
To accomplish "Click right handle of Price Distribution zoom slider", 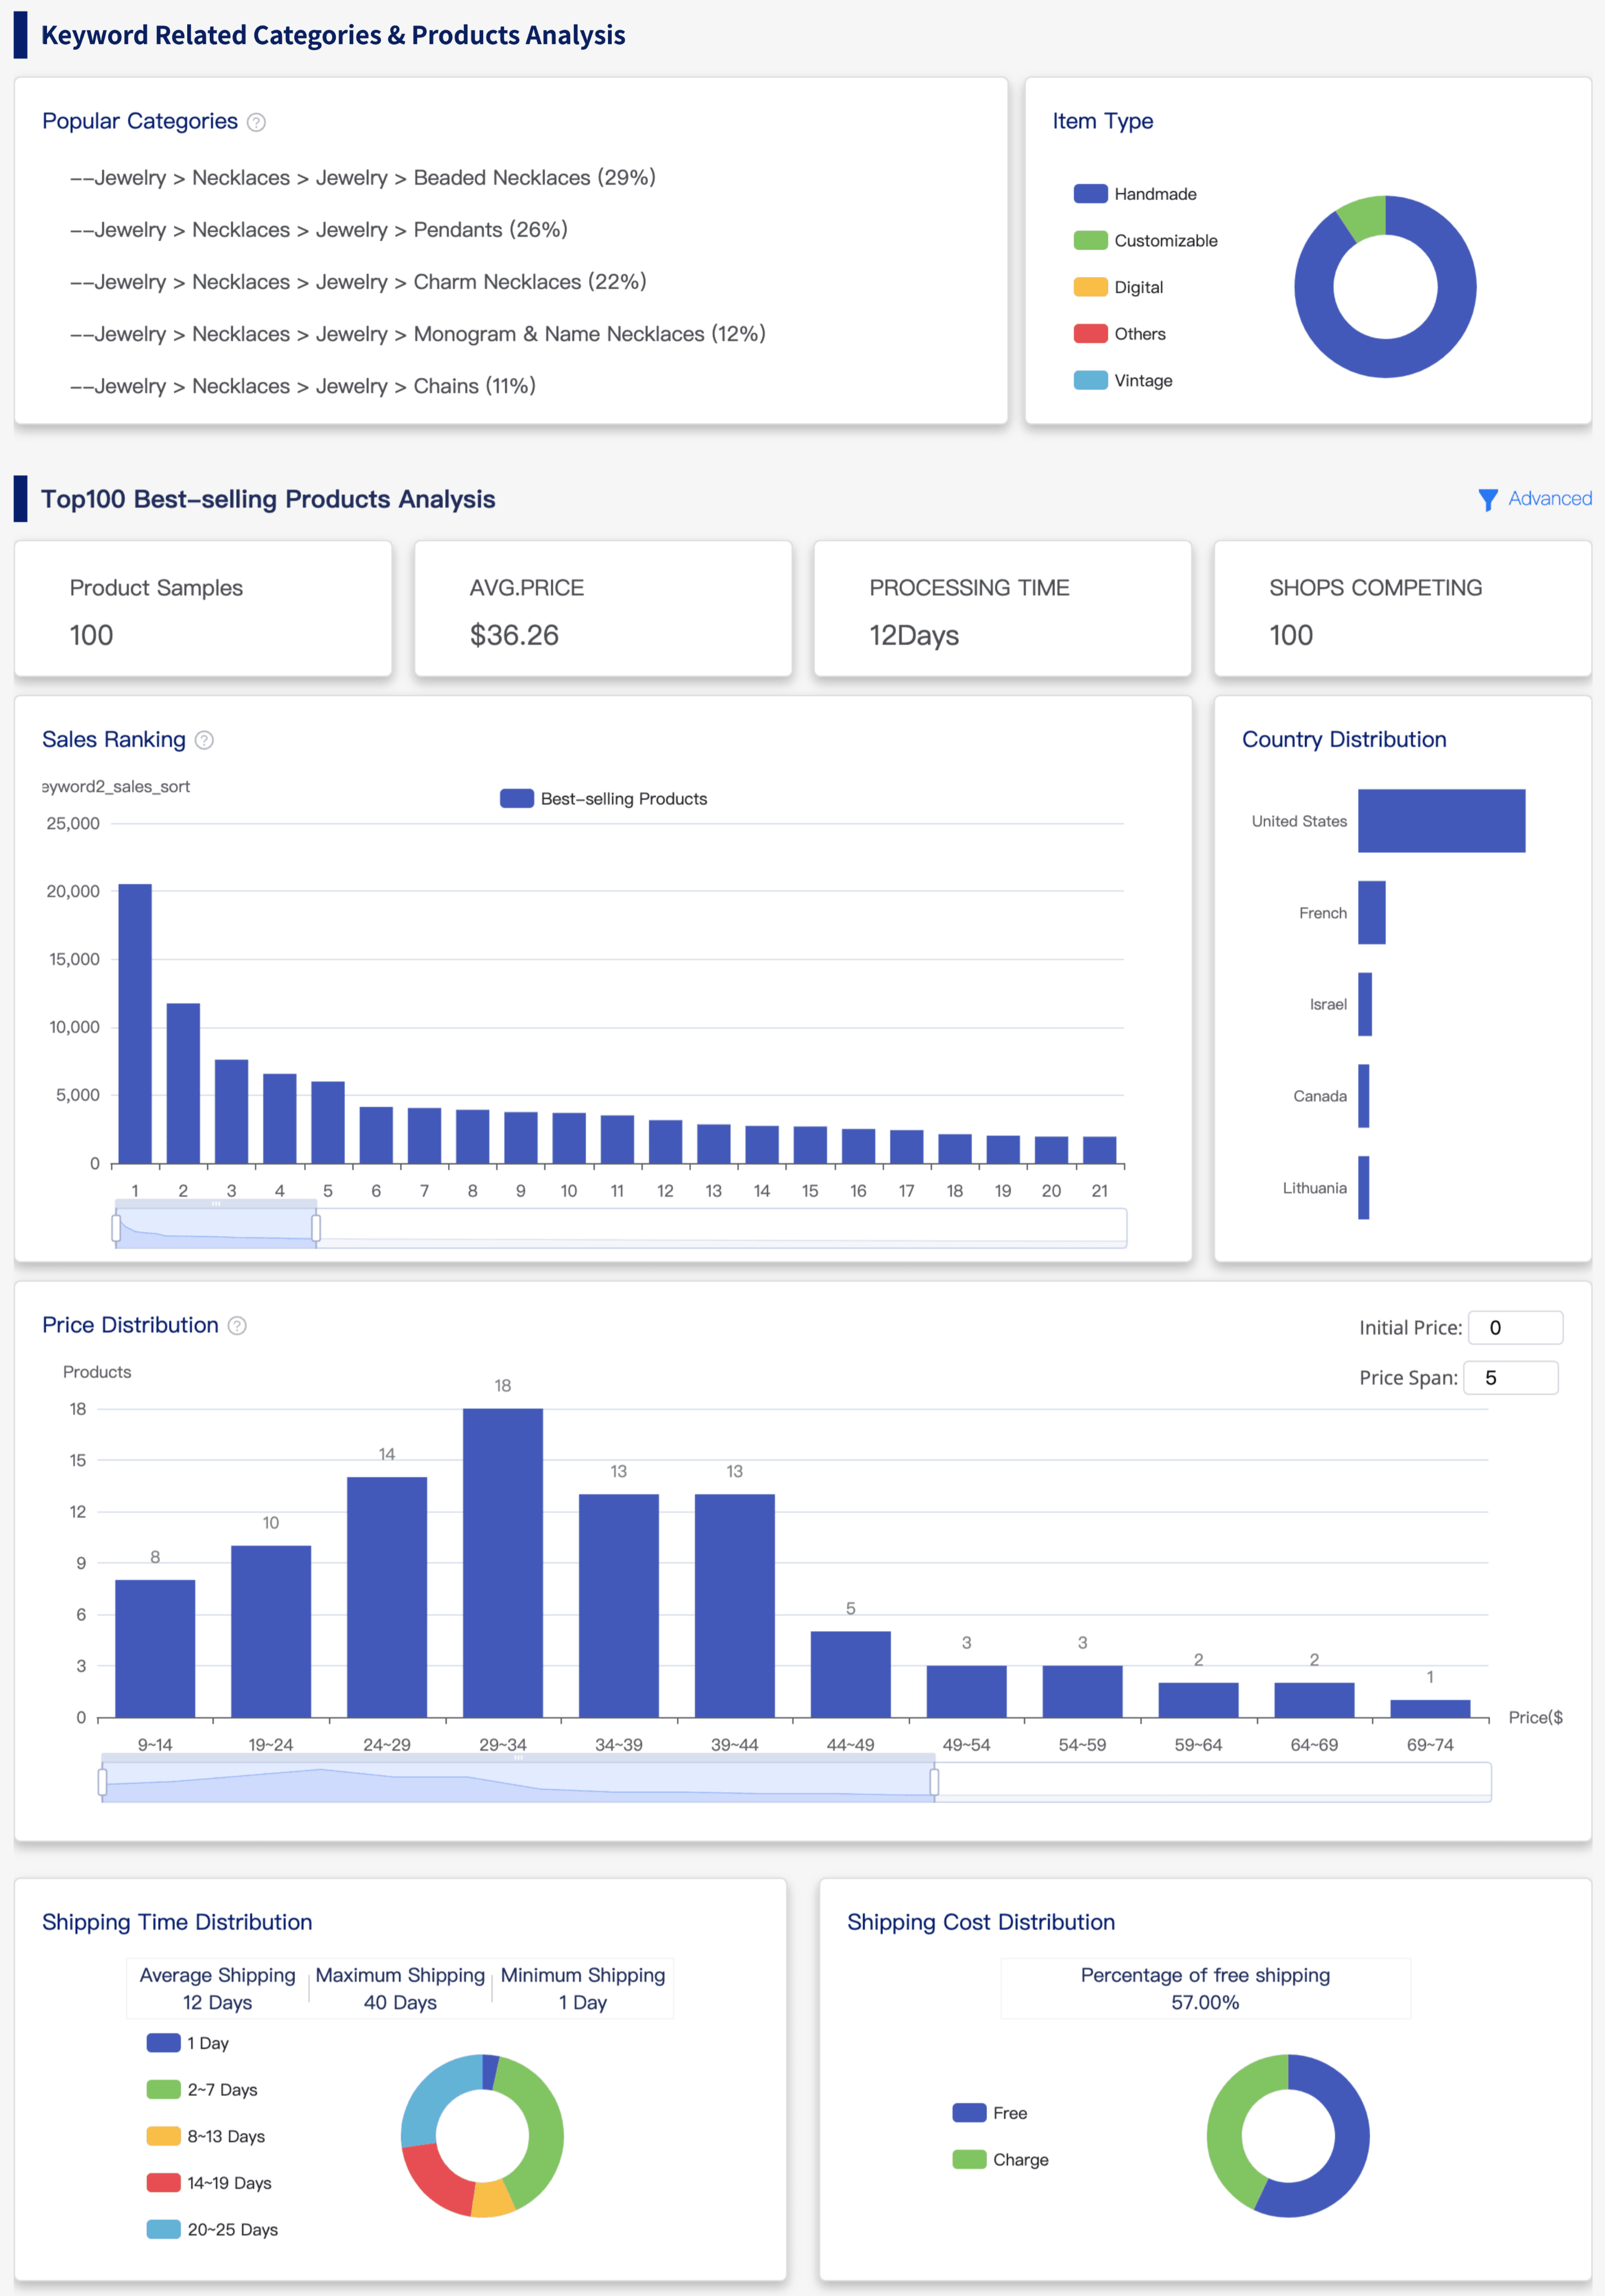I will point(934,1782).
